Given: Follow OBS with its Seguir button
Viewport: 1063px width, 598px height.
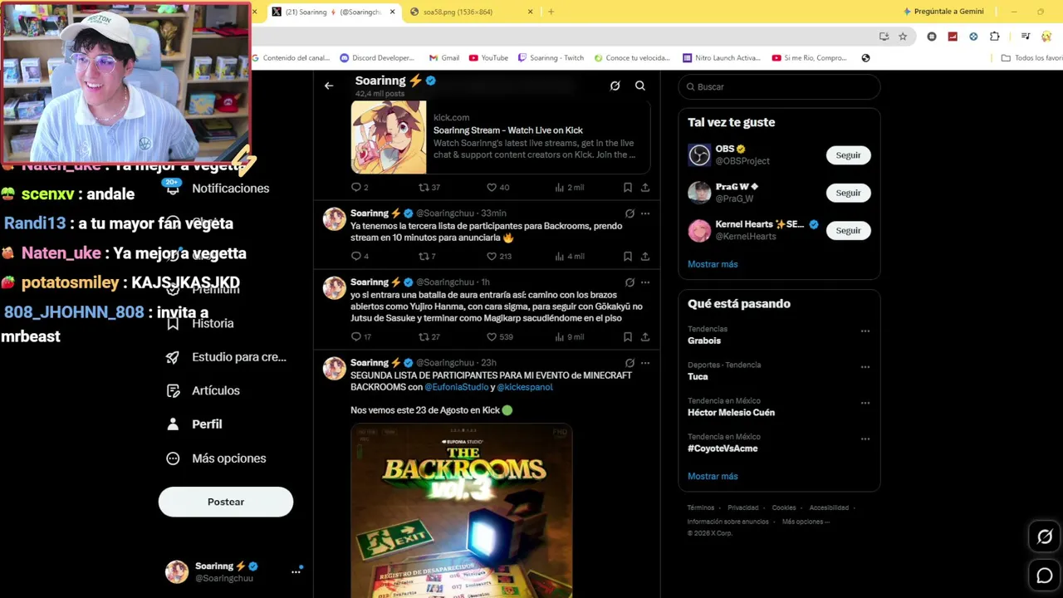Looking at the screenshot, I should click(x=848, y=155).
